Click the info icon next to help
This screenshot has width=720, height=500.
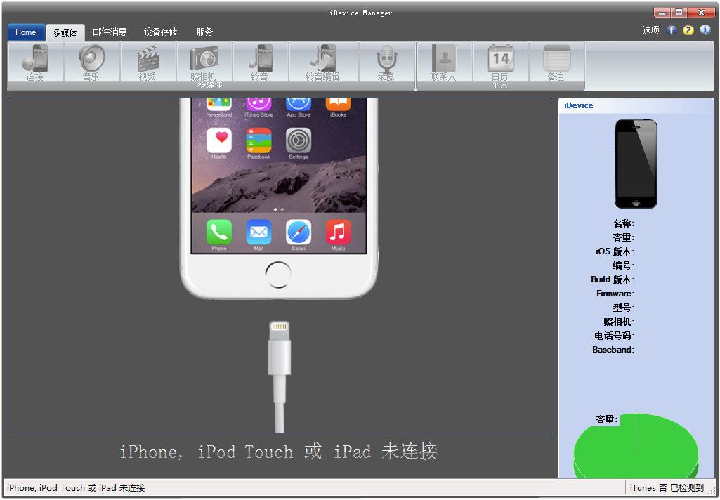click(705, 31)
